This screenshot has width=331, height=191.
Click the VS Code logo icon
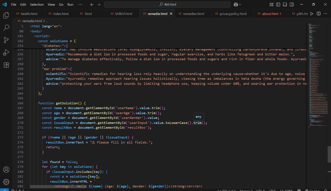point(5,4)
